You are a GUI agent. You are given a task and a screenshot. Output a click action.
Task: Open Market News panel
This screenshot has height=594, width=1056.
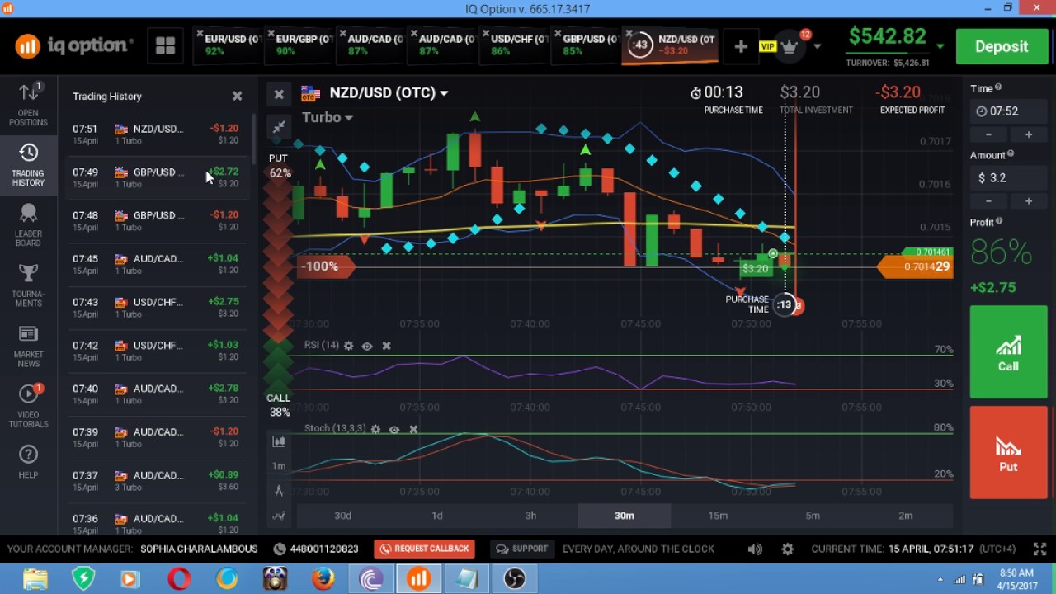coord(28,346)
